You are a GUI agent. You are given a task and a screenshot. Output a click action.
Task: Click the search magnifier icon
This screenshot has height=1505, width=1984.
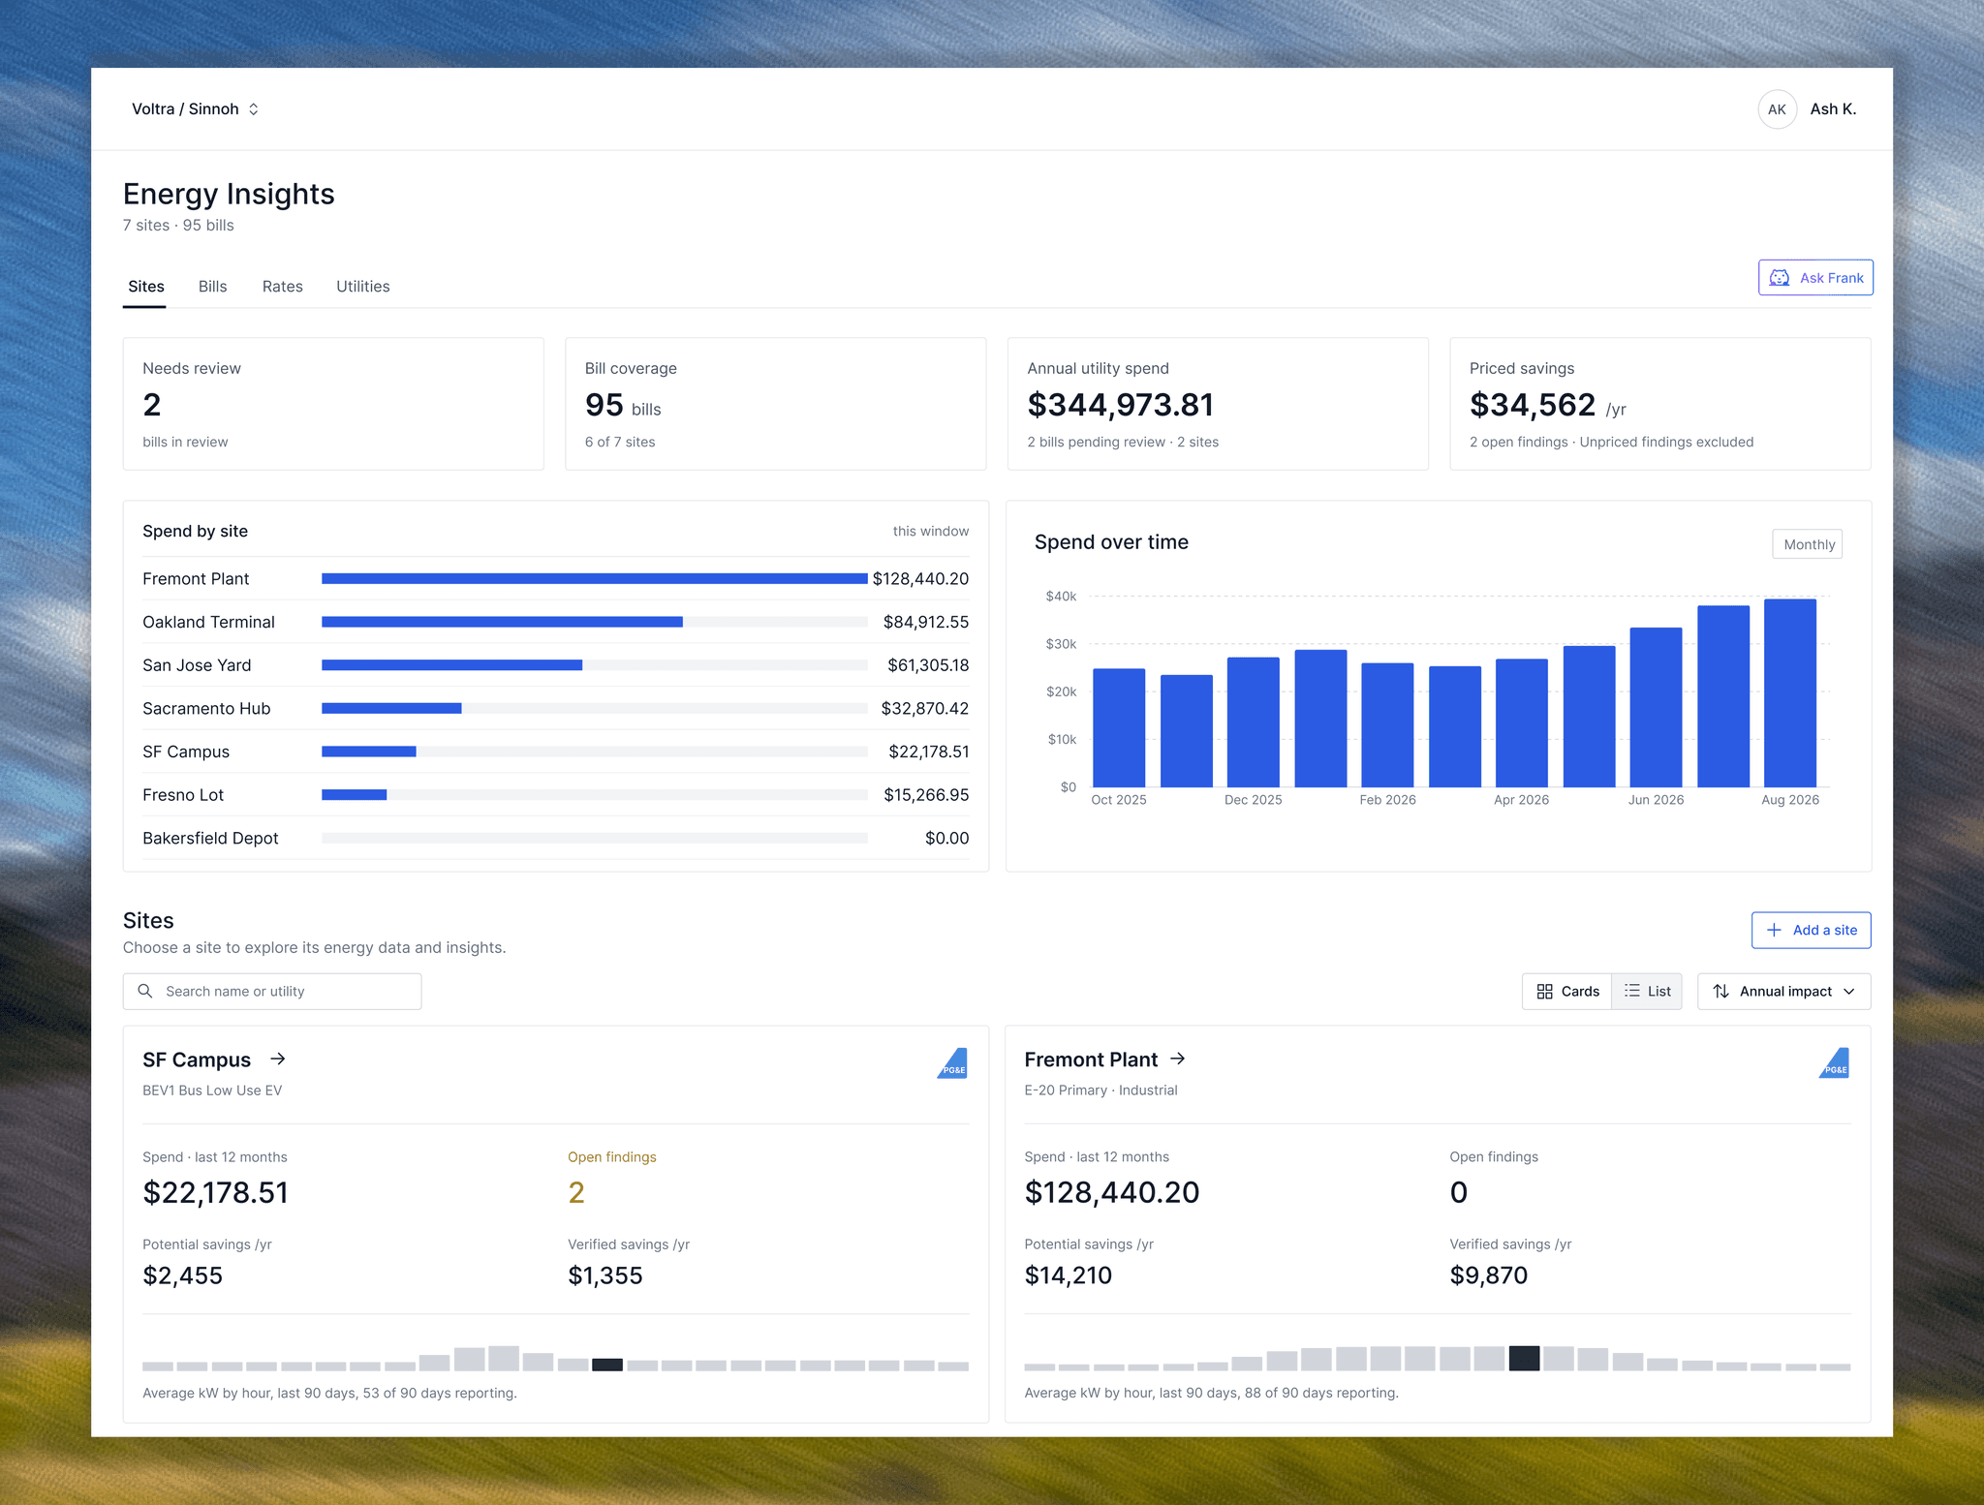tap(145, 992)
